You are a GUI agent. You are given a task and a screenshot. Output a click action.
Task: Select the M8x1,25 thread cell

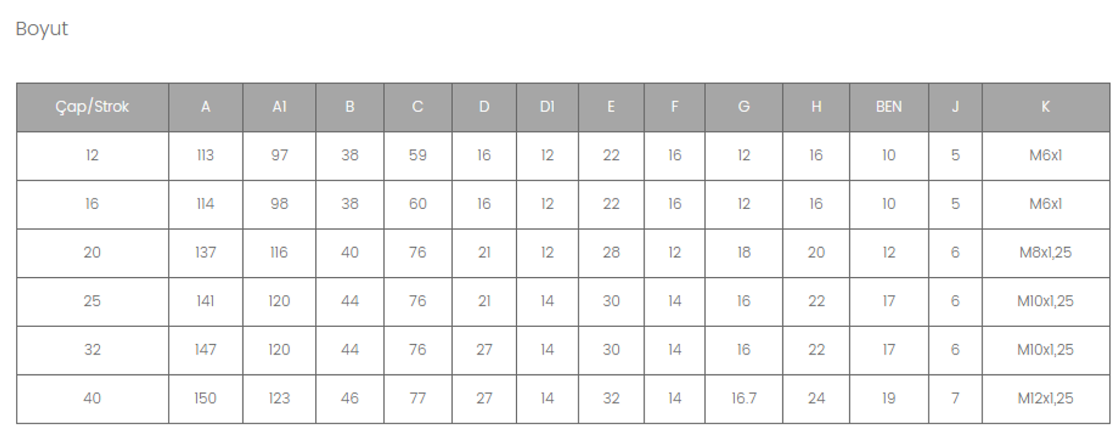click(1045, 252)
